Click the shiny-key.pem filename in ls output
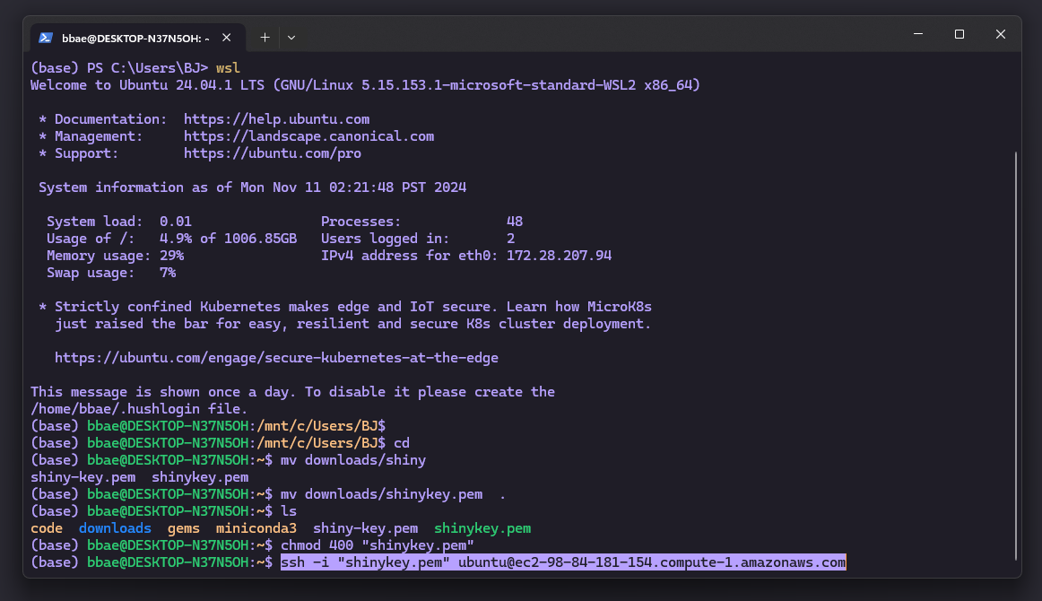This screenshot has width=1042, height=601. point(365,527)
